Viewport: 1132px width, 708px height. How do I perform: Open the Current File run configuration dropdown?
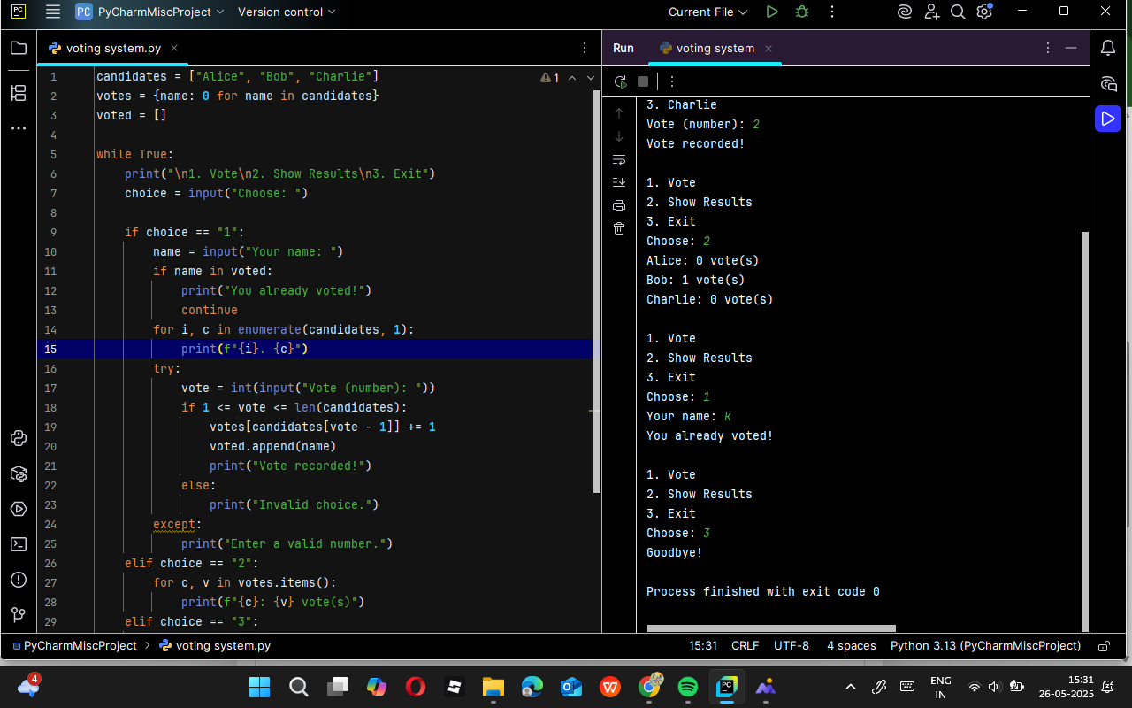click(x=707, y=12)
